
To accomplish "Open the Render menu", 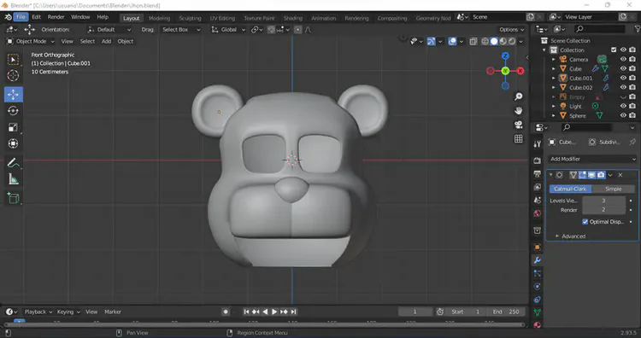I will (x=56, y=17).
